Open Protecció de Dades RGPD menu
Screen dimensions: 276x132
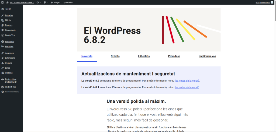tap(11, 80)
